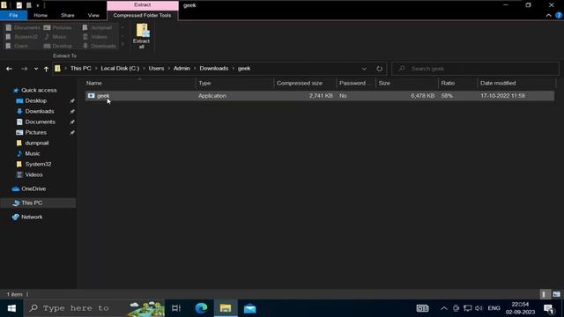Click the 17-10-2022 date cell
The width and height of the screenshot is (564, 317).
pos(502,96)
